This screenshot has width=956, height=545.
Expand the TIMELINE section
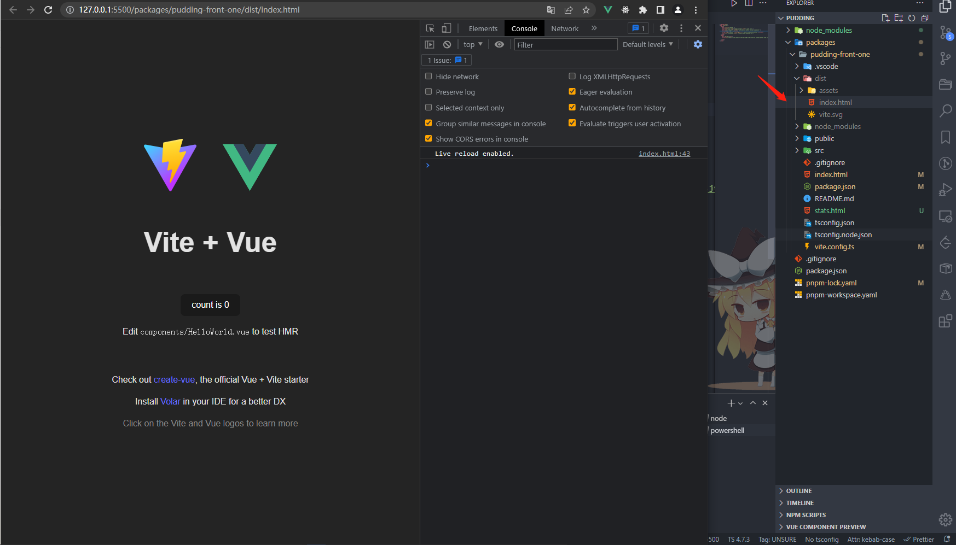pos(854,503)
